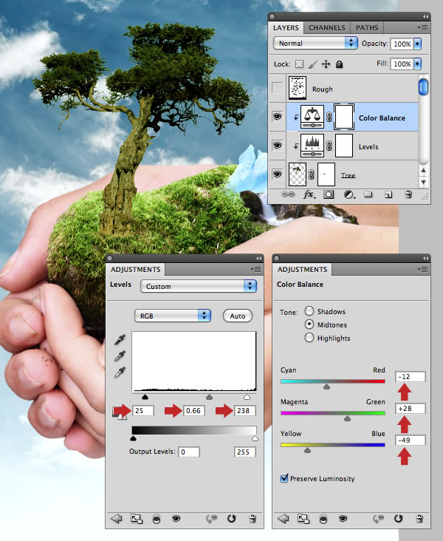Image resolution: width=443 pixels, height=541 pixels.
Task: Switch to the Layers tab
Action: pyautogui.click(x=286, y=27)
